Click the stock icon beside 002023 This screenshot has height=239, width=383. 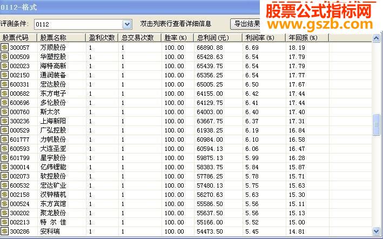(4, 66)
